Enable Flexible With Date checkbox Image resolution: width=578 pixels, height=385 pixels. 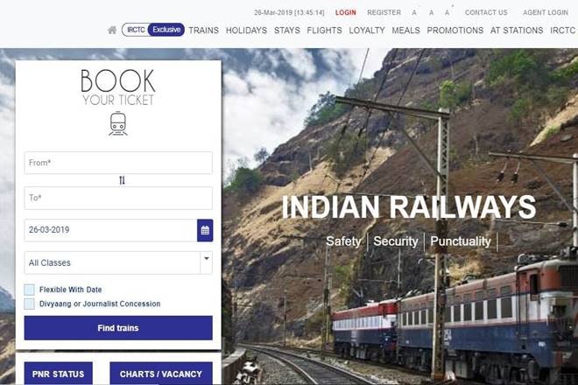pyautogui.click(x=30, y=290)
